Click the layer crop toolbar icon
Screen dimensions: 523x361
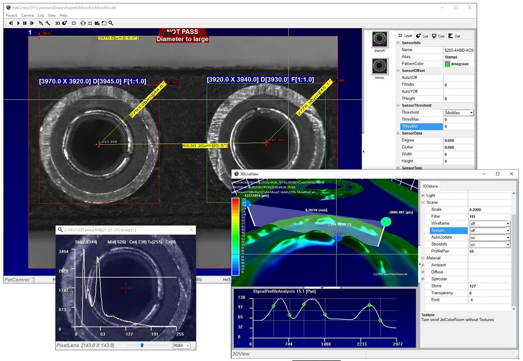tap(90, 23)
